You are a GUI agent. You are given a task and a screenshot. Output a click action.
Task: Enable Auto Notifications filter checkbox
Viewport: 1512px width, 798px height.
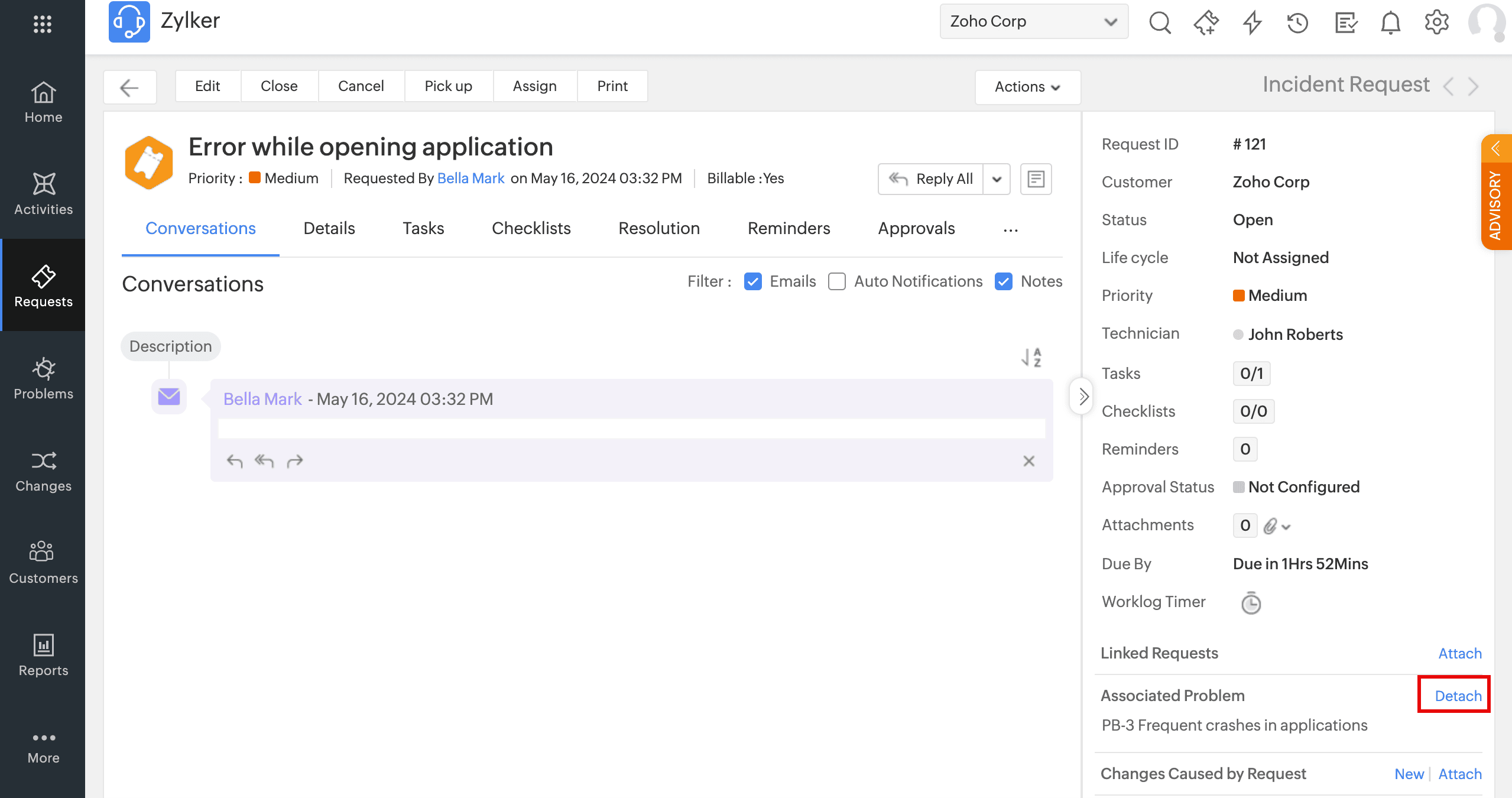(836, 281)
